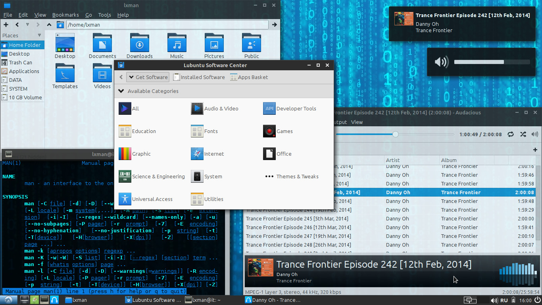Open the Pictures folder in file manager
This screenshot has width=542, height=305.
pos(214,46)
